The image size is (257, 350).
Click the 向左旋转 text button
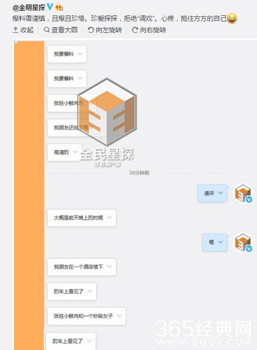click(109, 30)
